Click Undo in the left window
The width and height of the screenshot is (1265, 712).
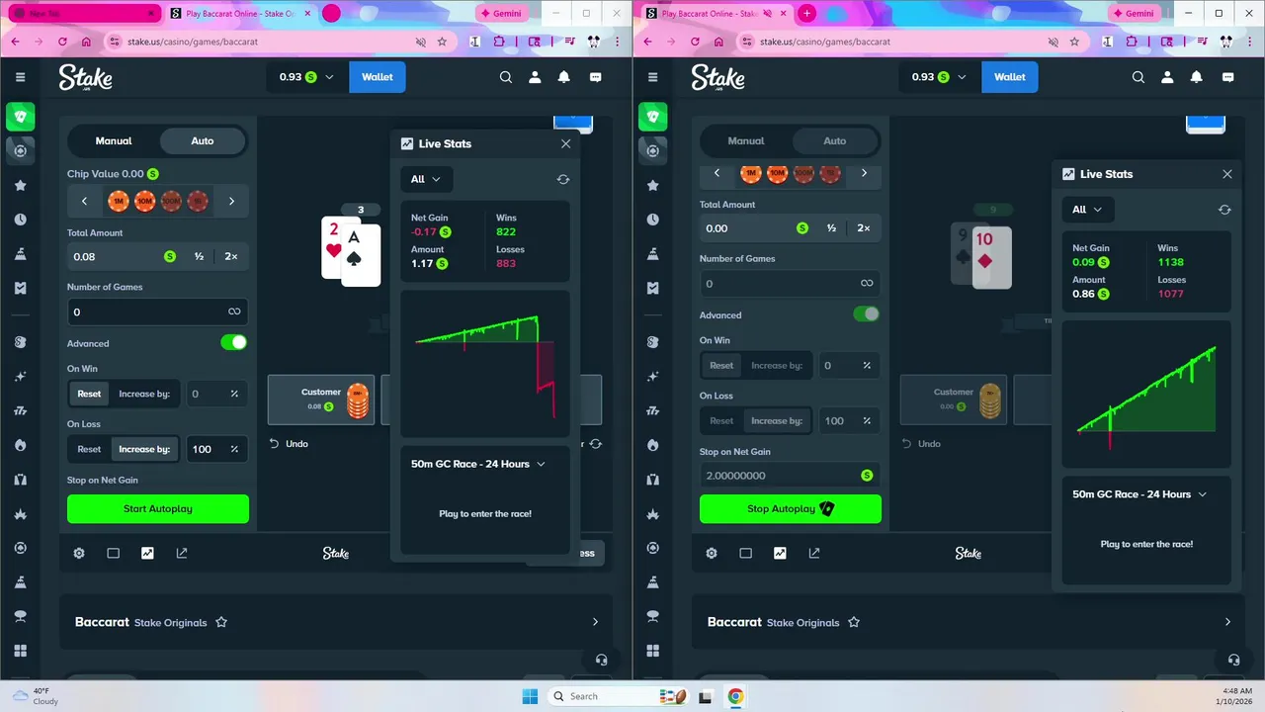(290, 444)
